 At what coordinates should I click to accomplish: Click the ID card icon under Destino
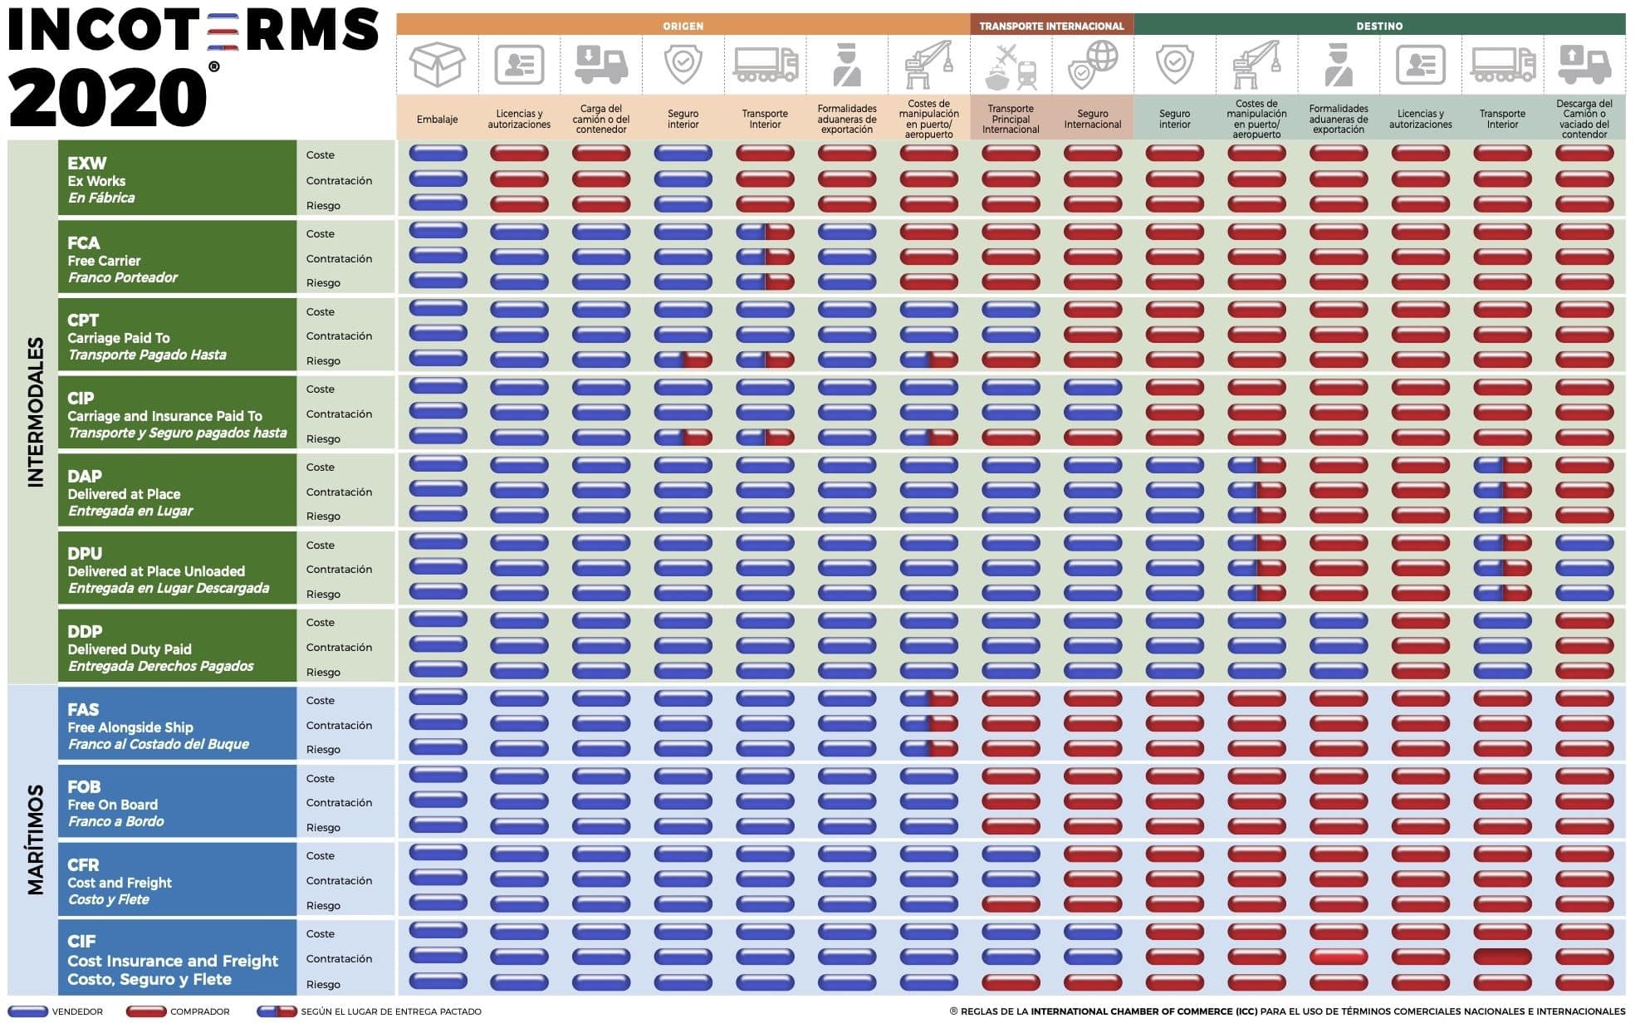(1420, 65)
